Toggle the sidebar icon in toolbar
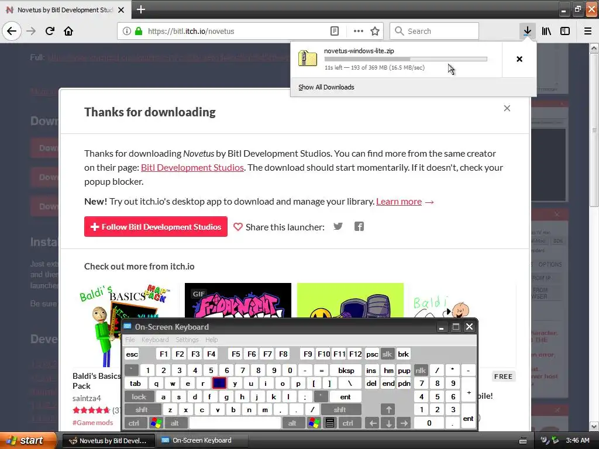 pyautogui.click(x=565, y=31)
